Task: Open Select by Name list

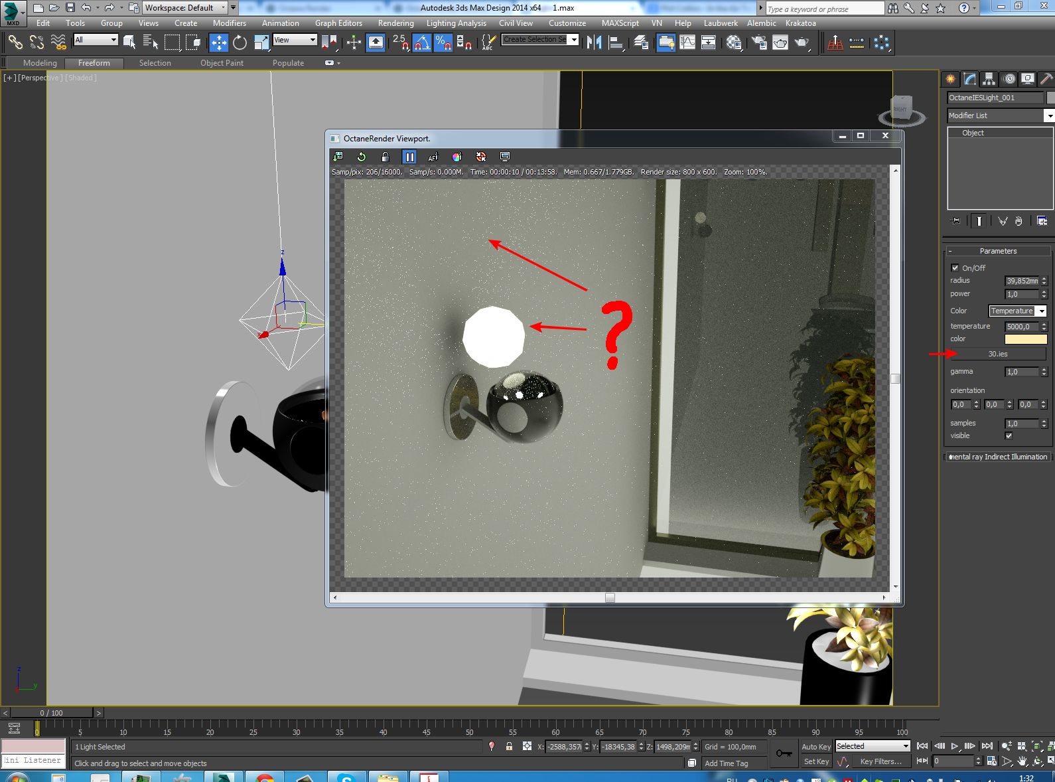Action: click(x=151, y=43)
